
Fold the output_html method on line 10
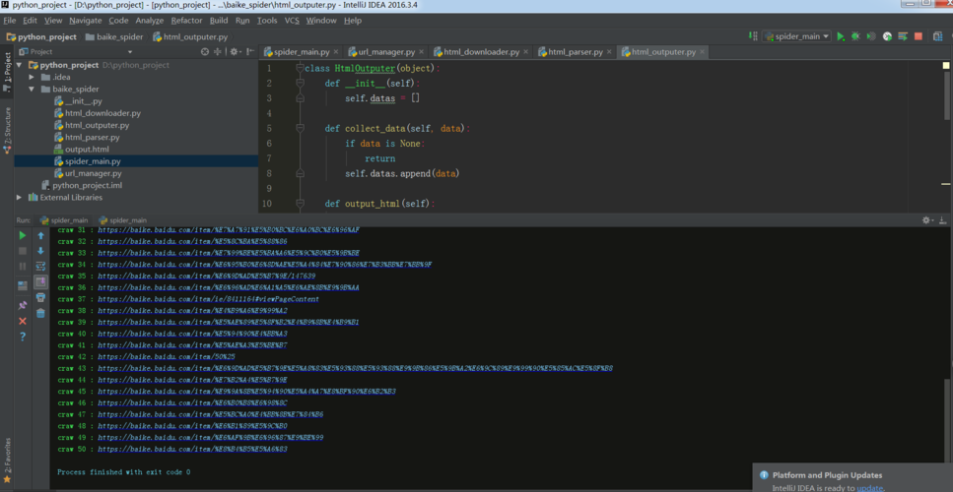[299, 204]
